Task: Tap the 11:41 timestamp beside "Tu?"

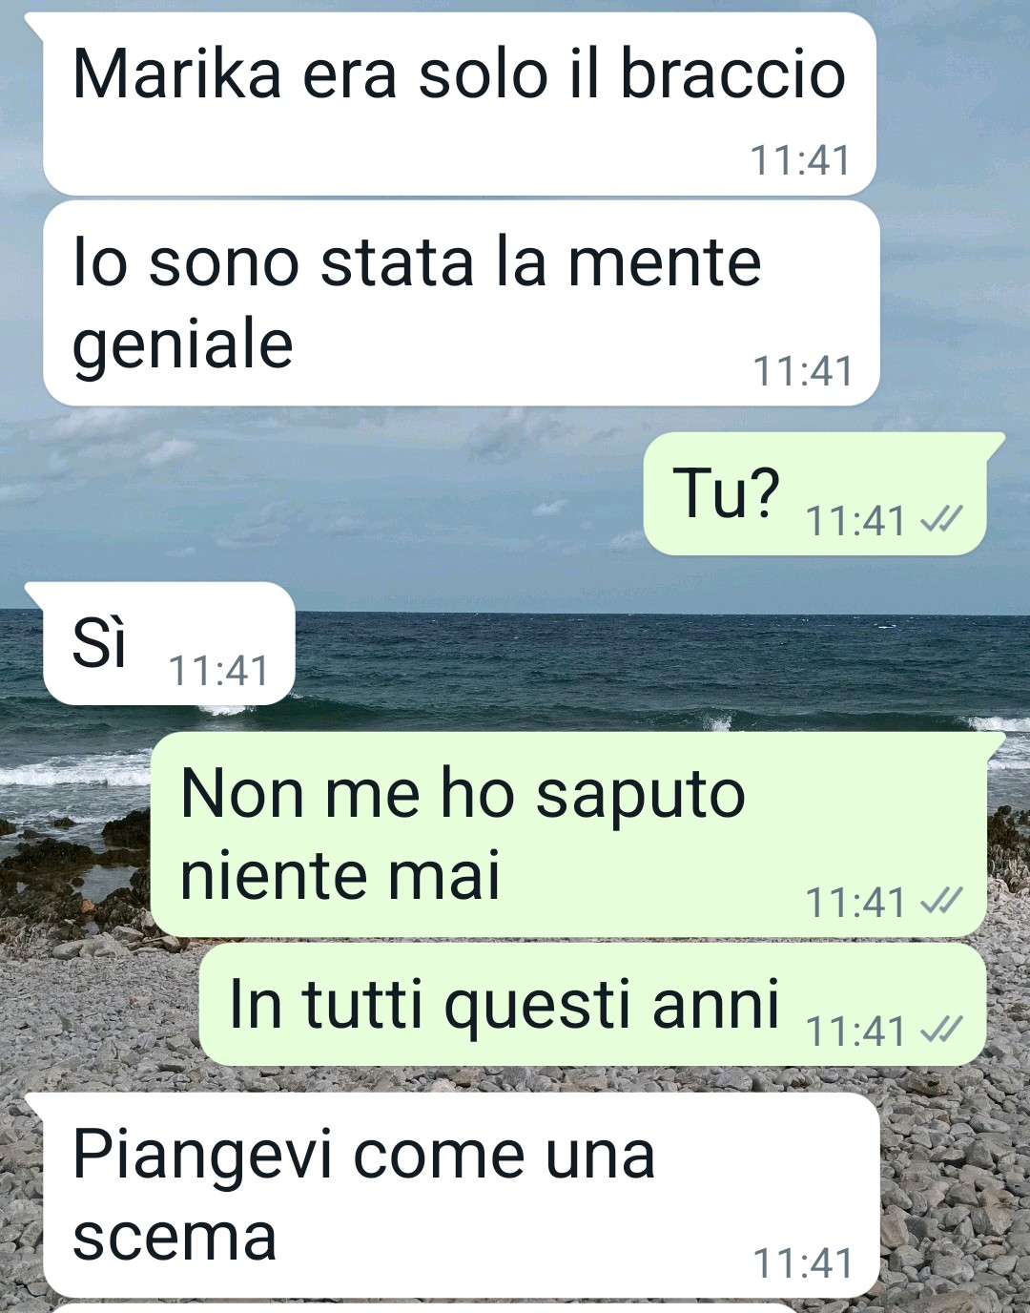Action: click(x=855, y=521)
